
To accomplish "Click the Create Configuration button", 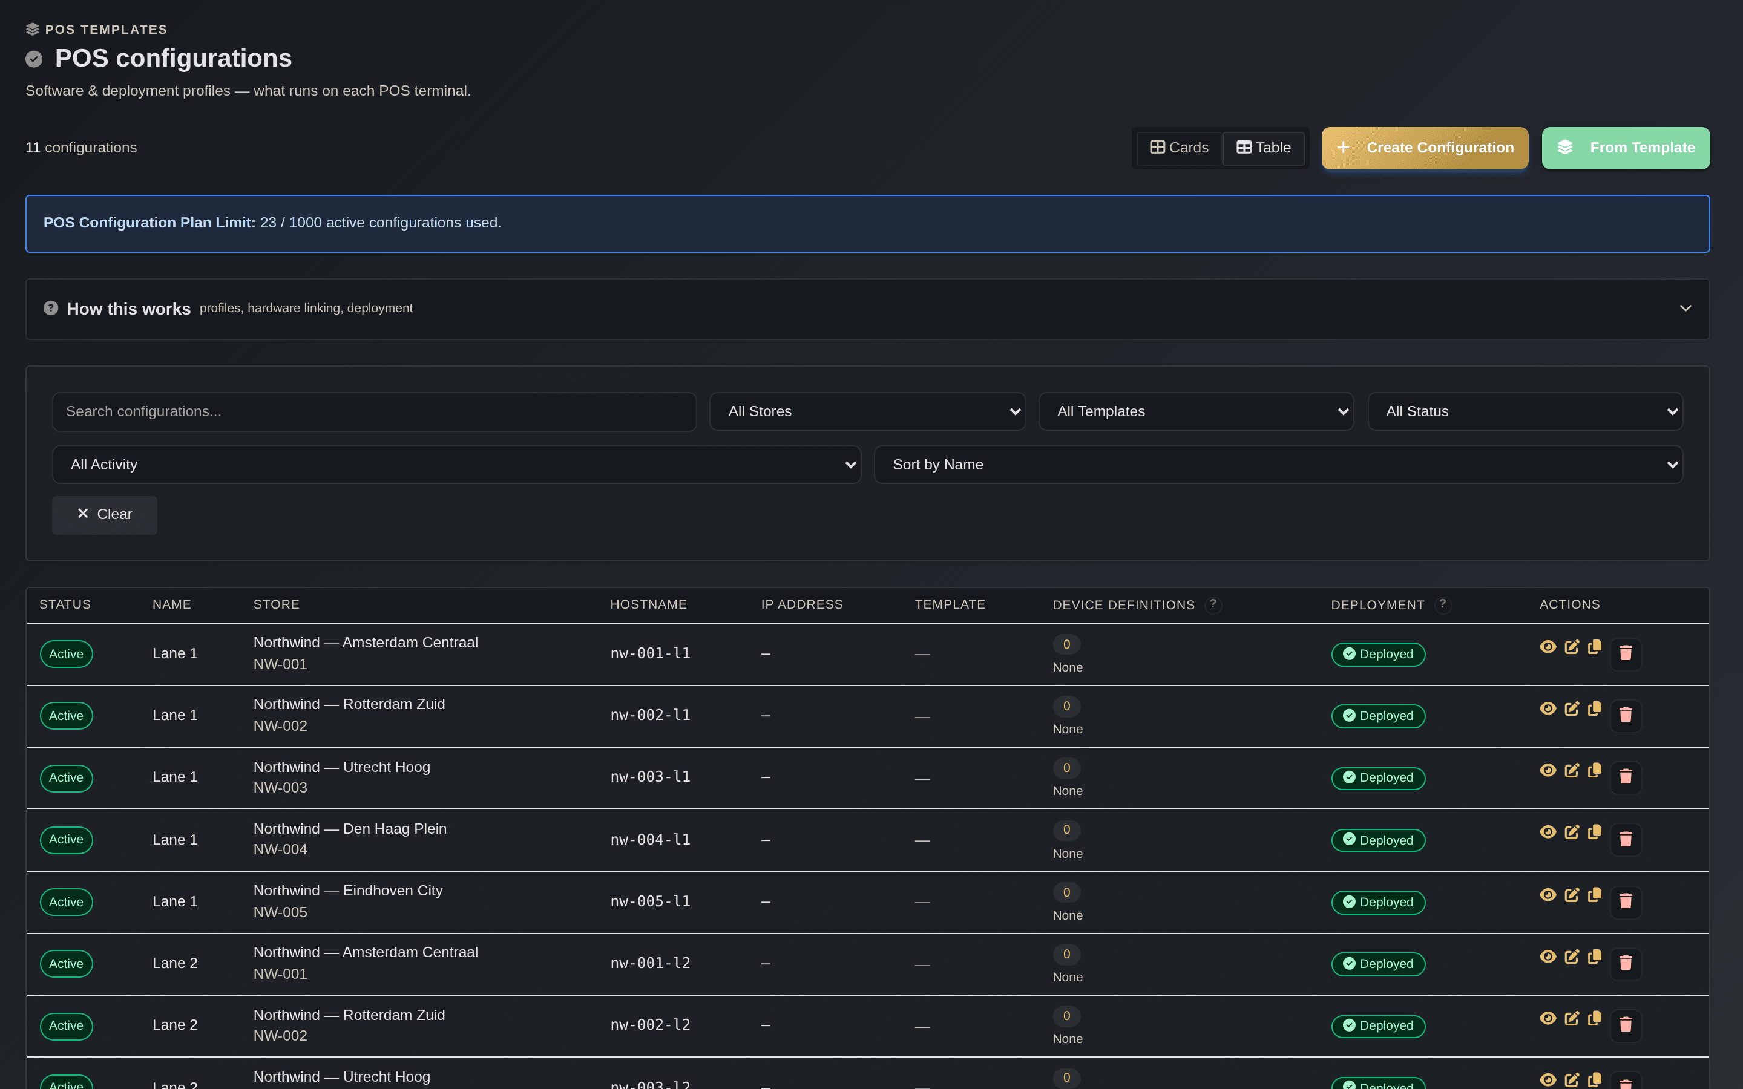I will click(x=1425, y=148).
